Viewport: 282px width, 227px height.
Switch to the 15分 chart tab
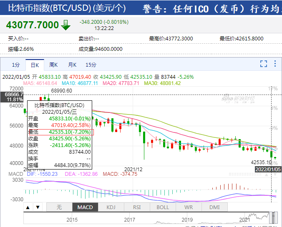coord(91,65)
